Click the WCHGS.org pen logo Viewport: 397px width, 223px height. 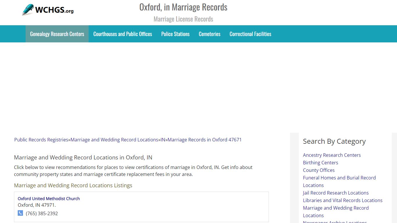click(x=48, y=10)
